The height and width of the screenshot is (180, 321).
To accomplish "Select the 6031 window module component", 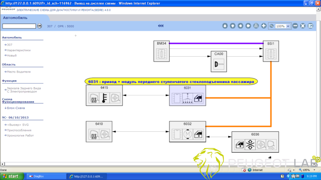I will pyautogui.click(x=187, y=95).
